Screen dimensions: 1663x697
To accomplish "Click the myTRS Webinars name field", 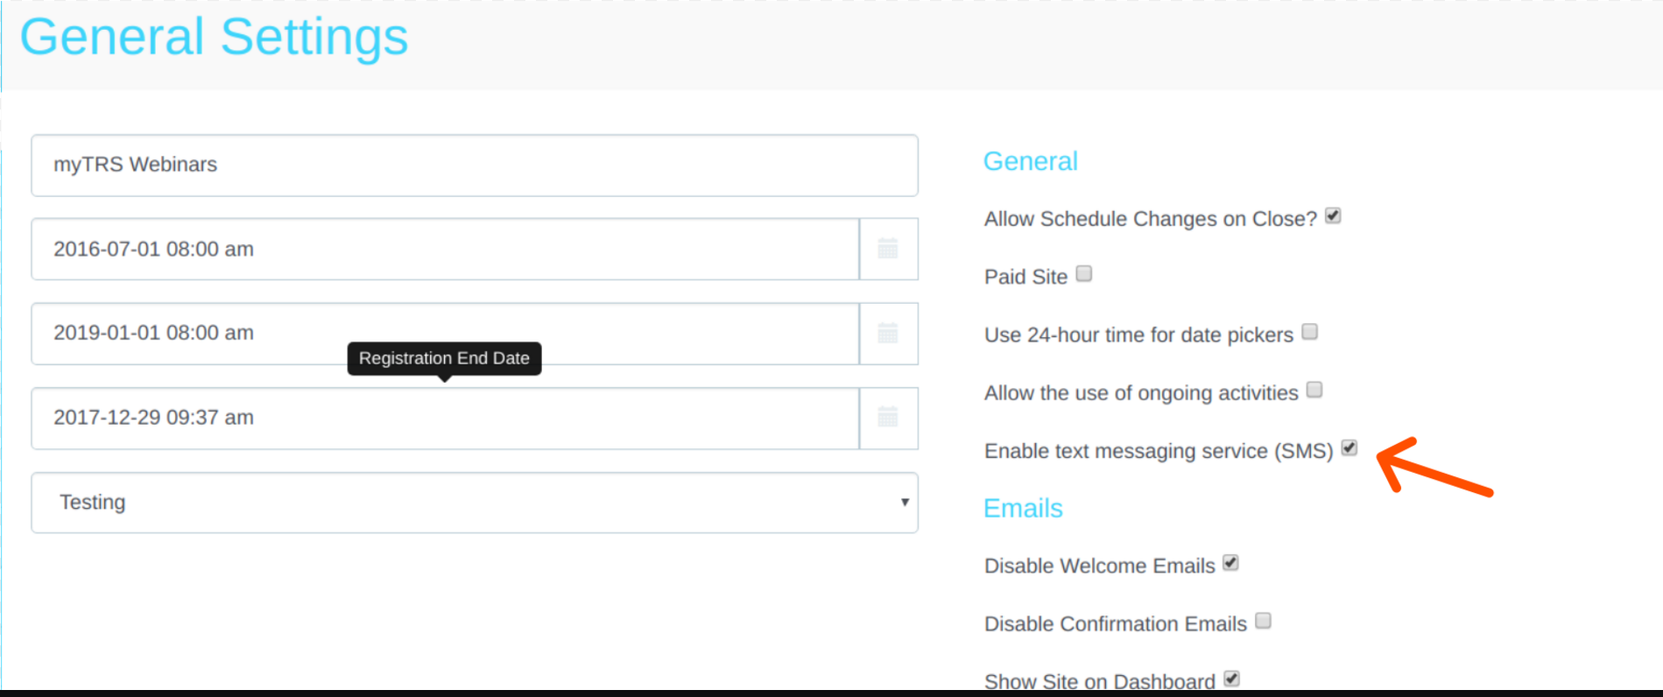I will coord(474,165).
